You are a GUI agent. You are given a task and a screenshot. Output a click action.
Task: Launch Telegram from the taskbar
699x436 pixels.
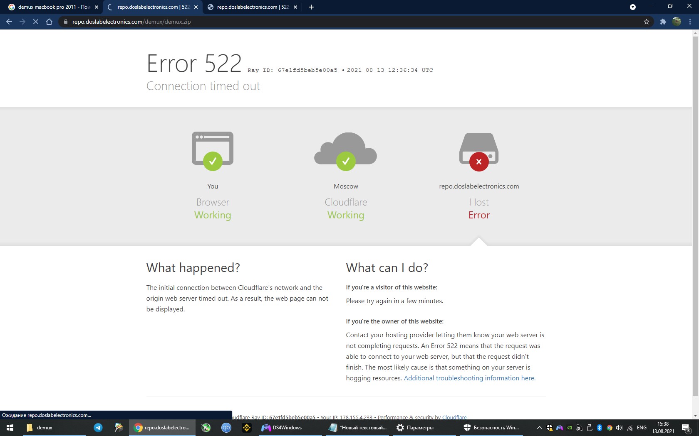[98, 428]
